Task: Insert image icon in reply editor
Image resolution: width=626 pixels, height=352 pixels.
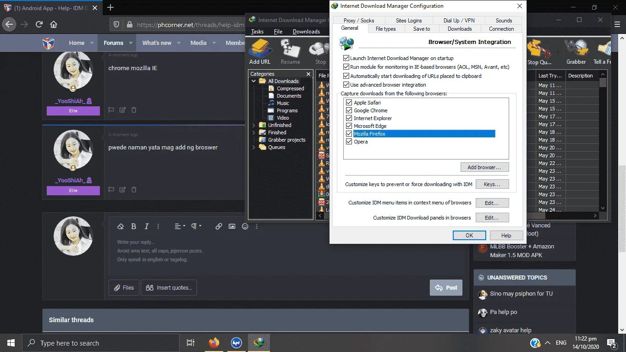Action: pyautogui.click(x=232, y=226)
